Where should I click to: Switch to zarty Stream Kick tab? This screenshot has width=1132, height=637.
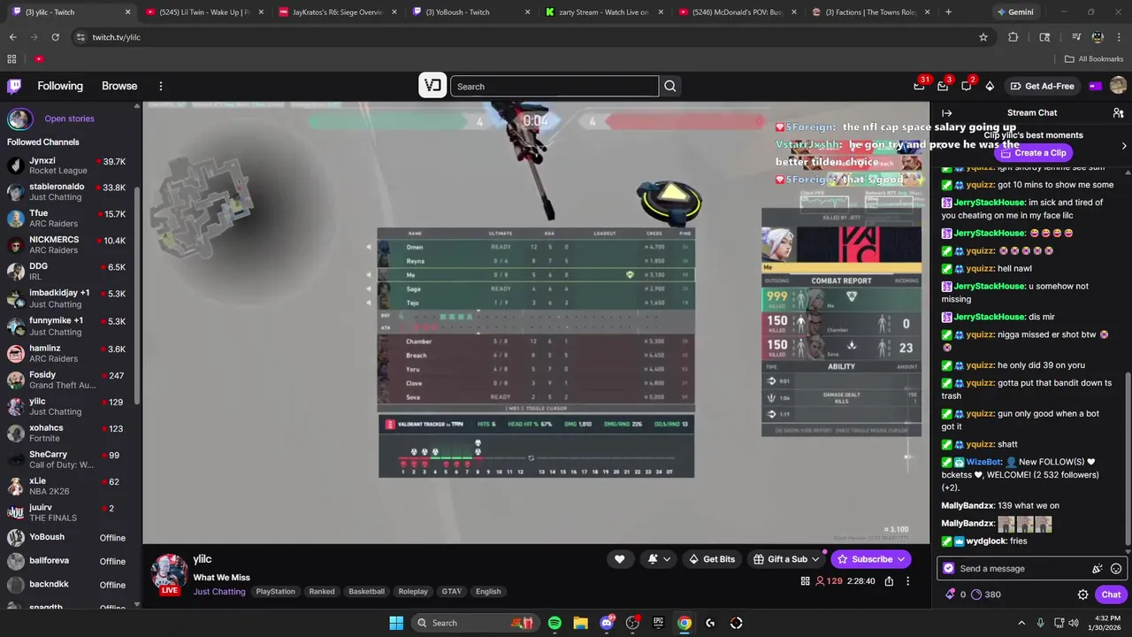click(603, 12)
